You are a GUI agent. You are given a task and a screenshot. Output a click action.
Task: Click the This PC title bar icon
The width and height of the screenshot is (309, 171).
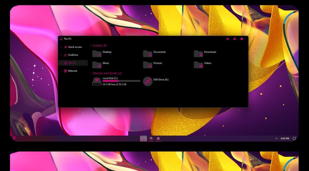click(61, 39)
